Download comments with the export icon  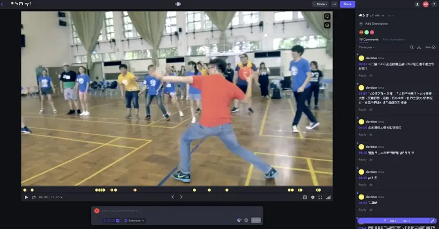pyautogui.click(x=419, y=47)
